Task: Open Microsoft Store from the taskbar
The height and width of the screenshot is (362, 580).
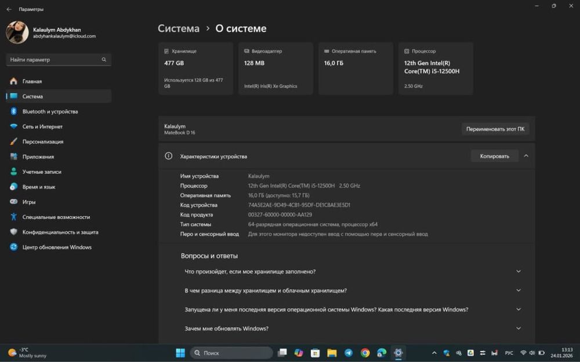Action: coord(315,353)
